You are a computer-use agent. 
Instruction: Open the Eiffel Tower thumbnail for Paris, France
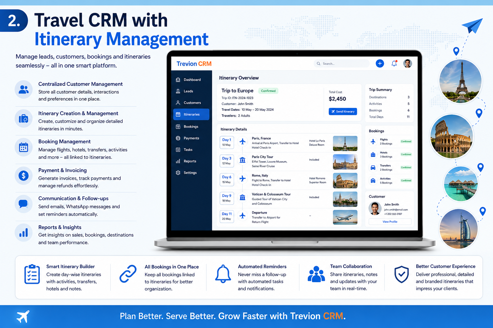[345, 143]
